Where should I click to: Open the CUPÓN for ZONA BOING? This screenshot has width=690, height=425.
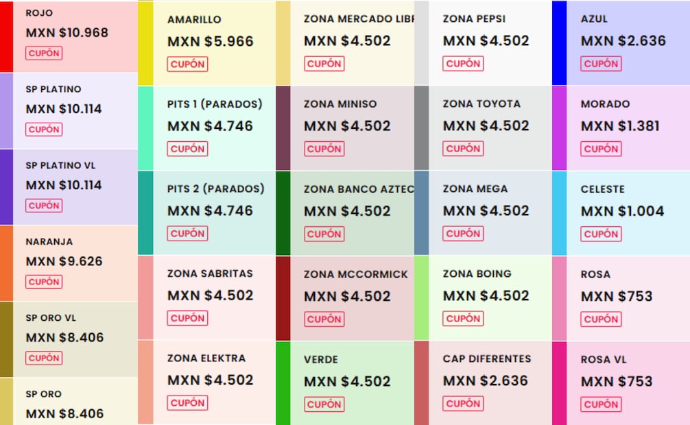coord(463,318)
